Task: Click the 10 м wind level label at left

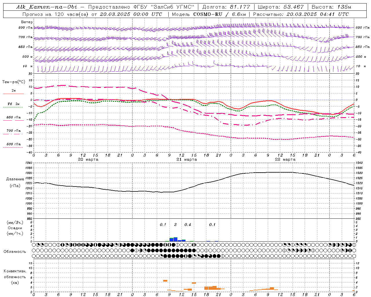Action: pos(28,66)
